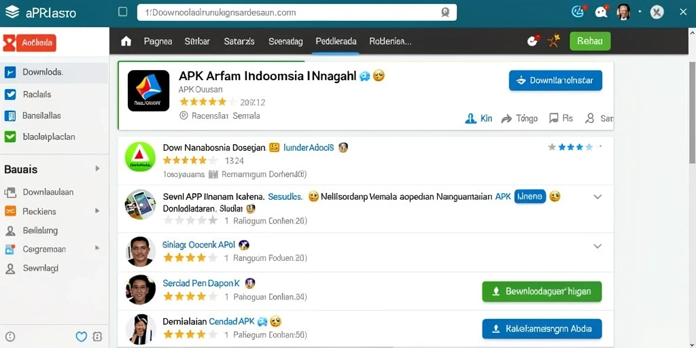696x348 pixels.
Task: Open the Pegnea tab
Action: pyautogui.click(x=158, y=41)
